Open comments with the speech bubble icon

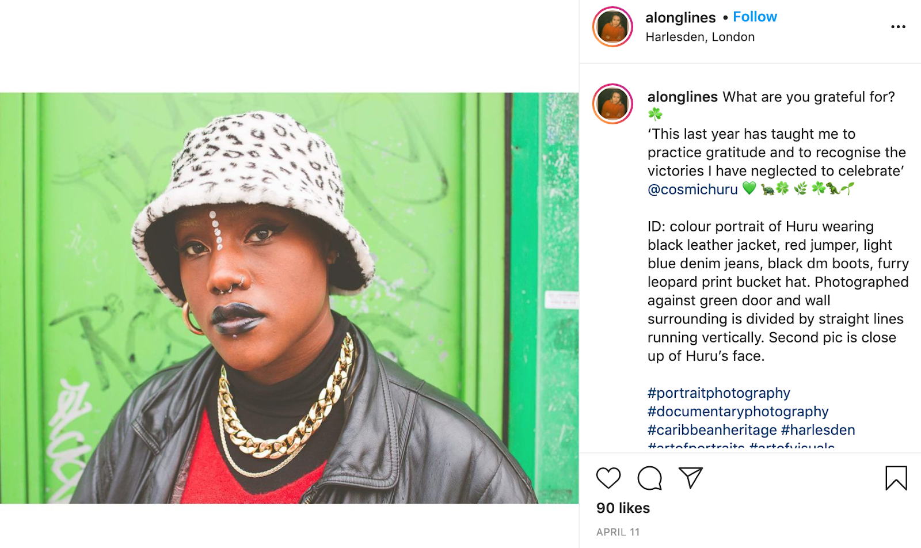[x=649, y=478]
